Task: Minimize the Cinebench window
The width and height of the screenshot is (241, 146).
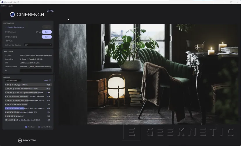Action: [225, 2]
